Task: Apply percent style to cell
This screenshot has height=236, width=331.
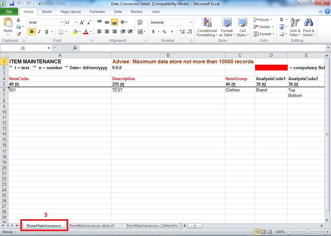Action: [x=164, y=32]
